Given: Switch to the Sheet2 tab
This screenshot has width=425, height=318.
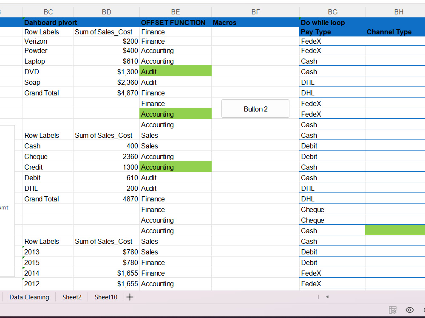Looking at the screenshot, I should pos(72,297).
